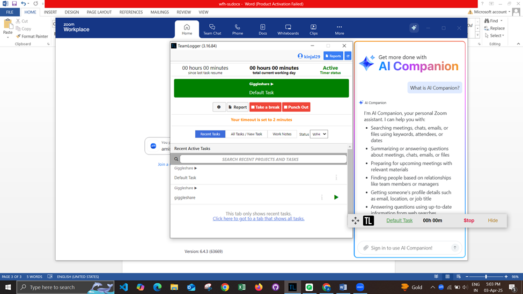The image size is (523, 294).
Task: Open the Microsoft account dropdown
Action: (489, 12)
